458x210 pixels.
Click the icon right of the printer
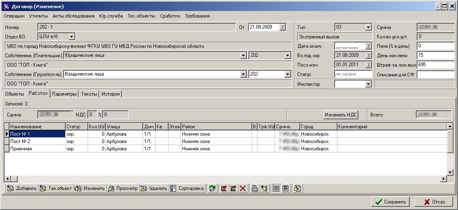click(x=264, y=188)
